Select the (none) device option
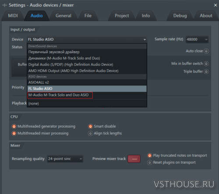 [x=87, y=103]
